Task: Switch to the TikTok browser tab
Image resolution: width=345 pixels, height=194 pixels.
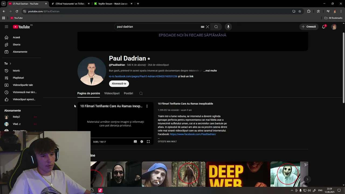Action: (70, 4)
